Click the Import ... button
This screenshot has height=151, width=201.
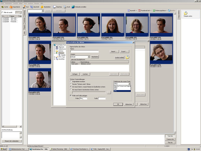coord(114,52)
